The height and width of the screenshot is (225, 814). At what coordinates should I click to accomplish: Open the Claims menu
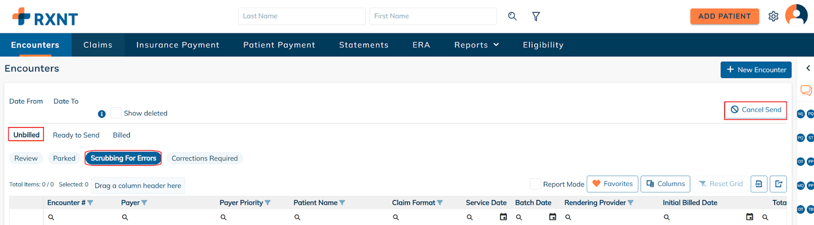(98, 45)
